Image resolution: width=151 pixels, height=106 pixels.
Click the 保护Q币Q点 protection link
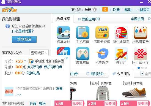click(x=53, y=67)
